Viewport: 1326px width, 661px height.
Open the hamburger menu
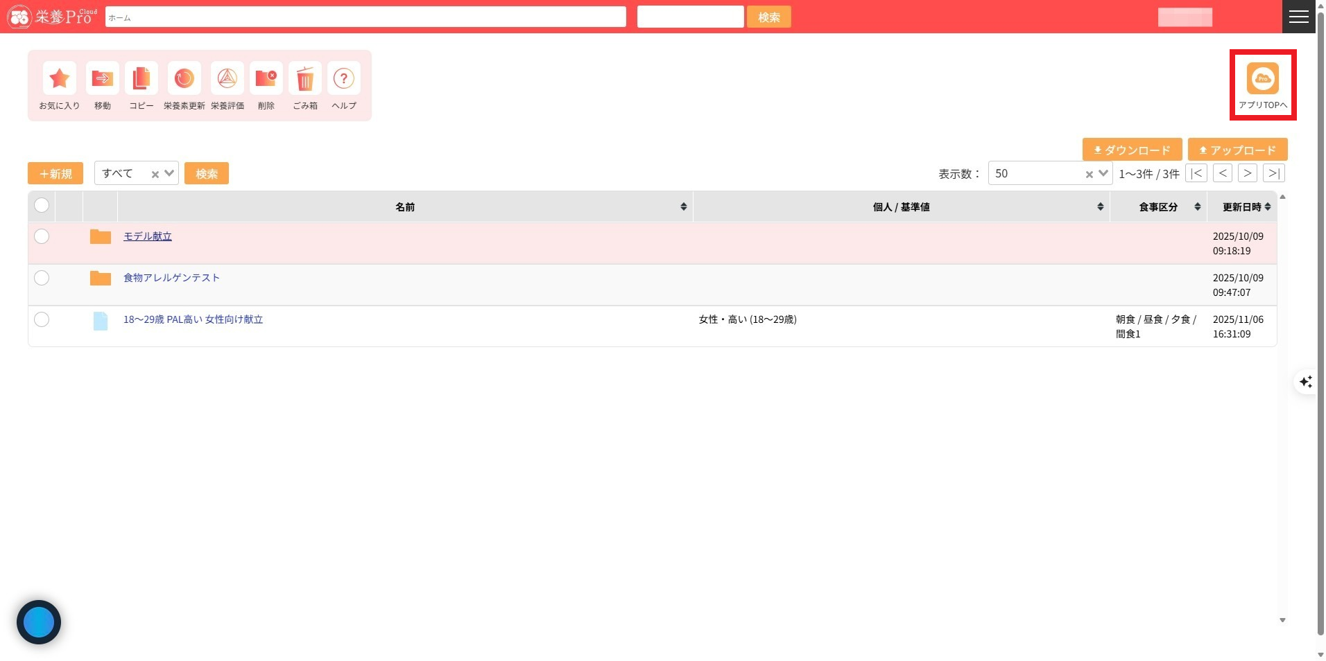[1298, 17]
